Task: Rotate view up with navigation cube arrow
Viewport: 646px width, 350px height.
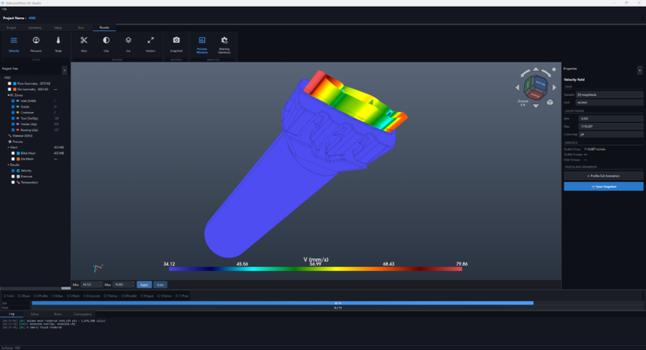Action: [536, 69]
